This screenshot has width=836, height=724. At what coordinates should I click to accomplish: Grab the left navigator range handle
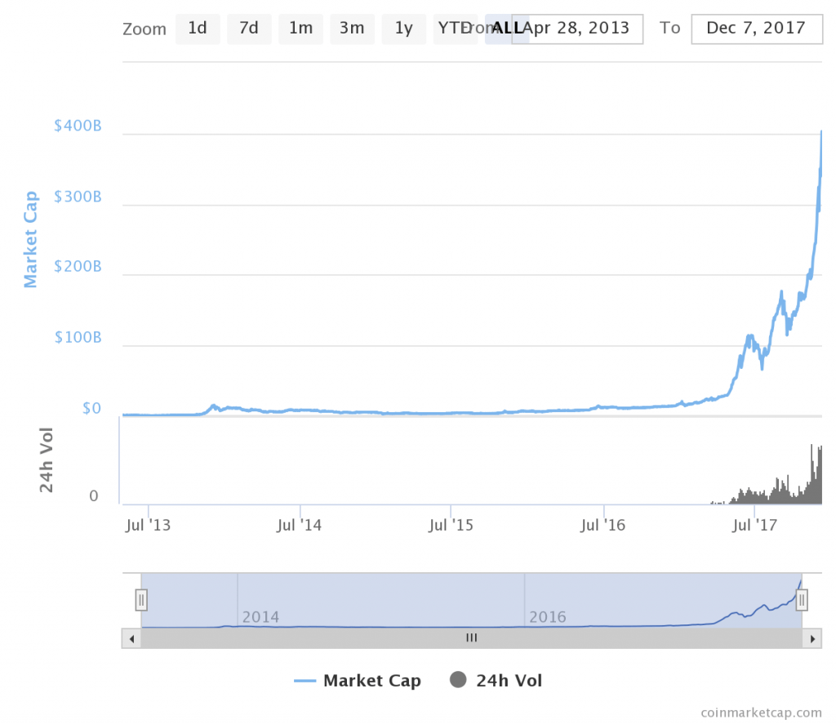[x=141, y=600]
